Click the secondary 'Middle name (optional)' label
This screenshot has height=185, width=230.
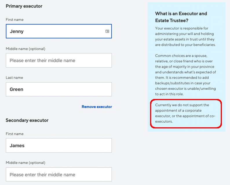[x=25, y=163]
